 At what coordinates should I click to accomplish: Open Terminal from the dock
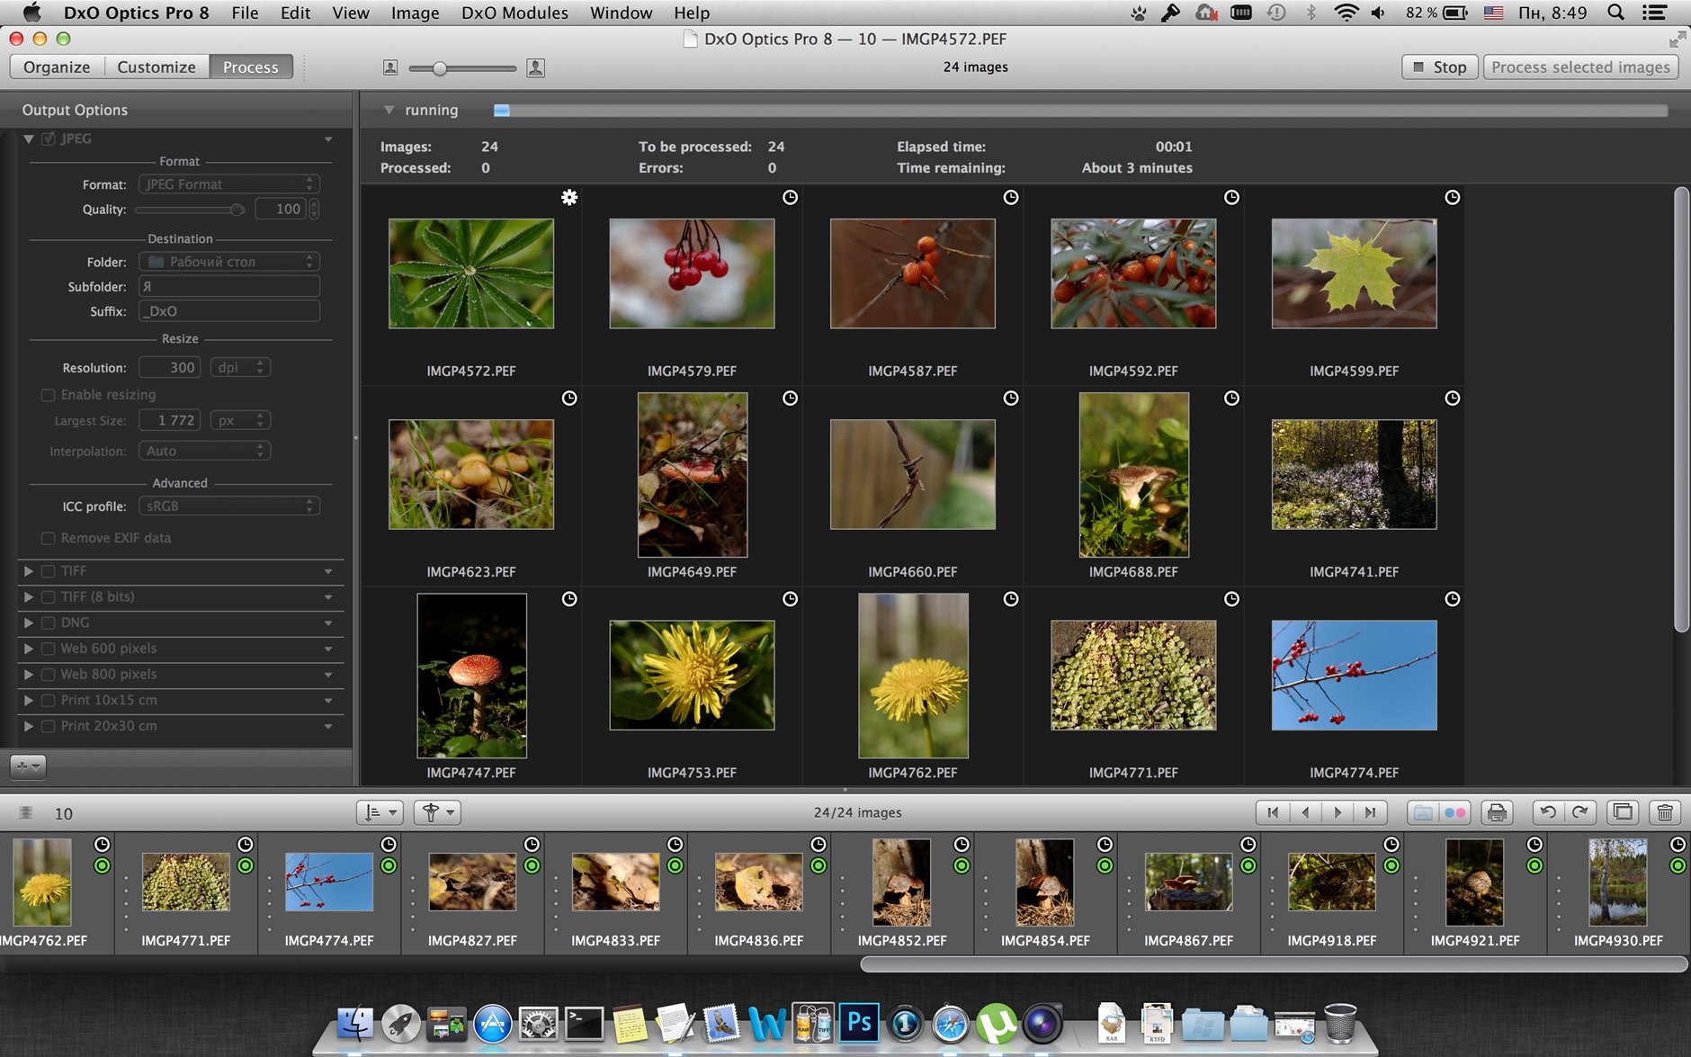(x=584, y=1024)
